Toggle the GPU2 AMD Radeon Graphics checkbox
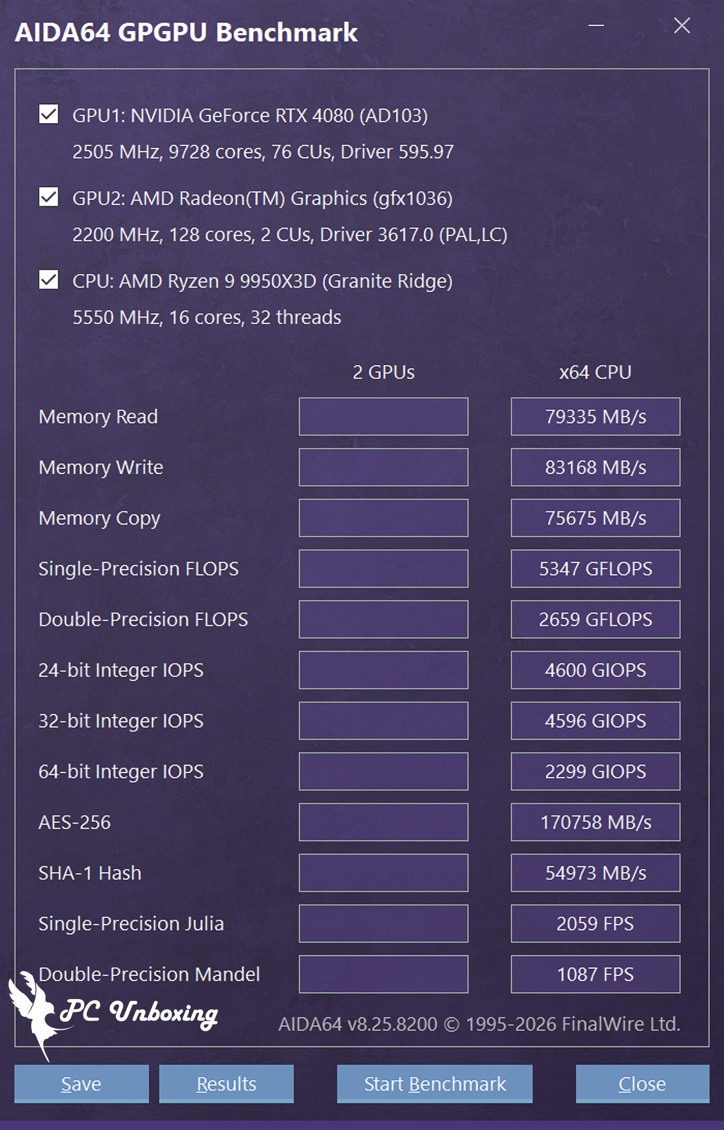The image size is (724, 1130). click(x=49, y=197)
